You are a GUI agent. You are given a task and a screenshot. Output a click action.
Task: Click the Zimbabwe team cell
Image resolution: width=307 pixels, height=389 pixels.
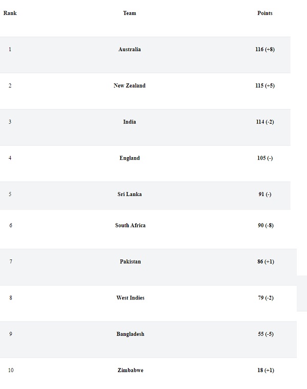(130, 370)
